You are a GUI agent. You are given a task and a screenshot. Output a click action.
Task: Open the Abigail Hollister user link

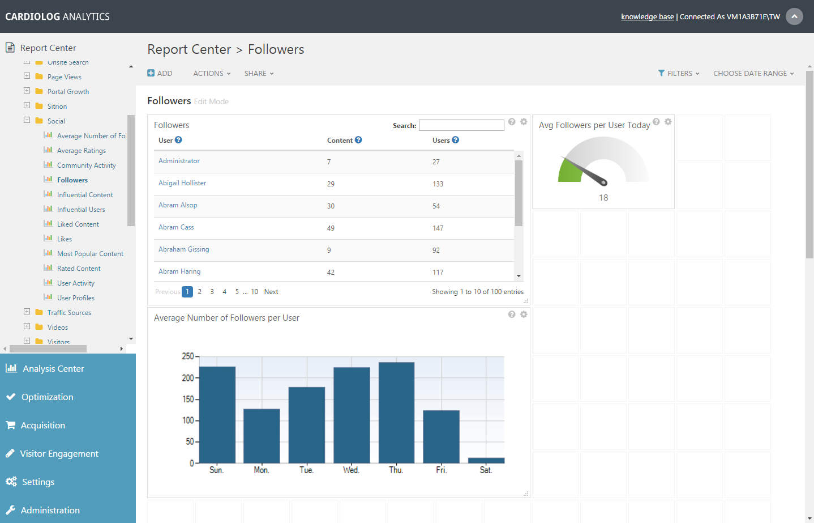[x=182, y=183]
